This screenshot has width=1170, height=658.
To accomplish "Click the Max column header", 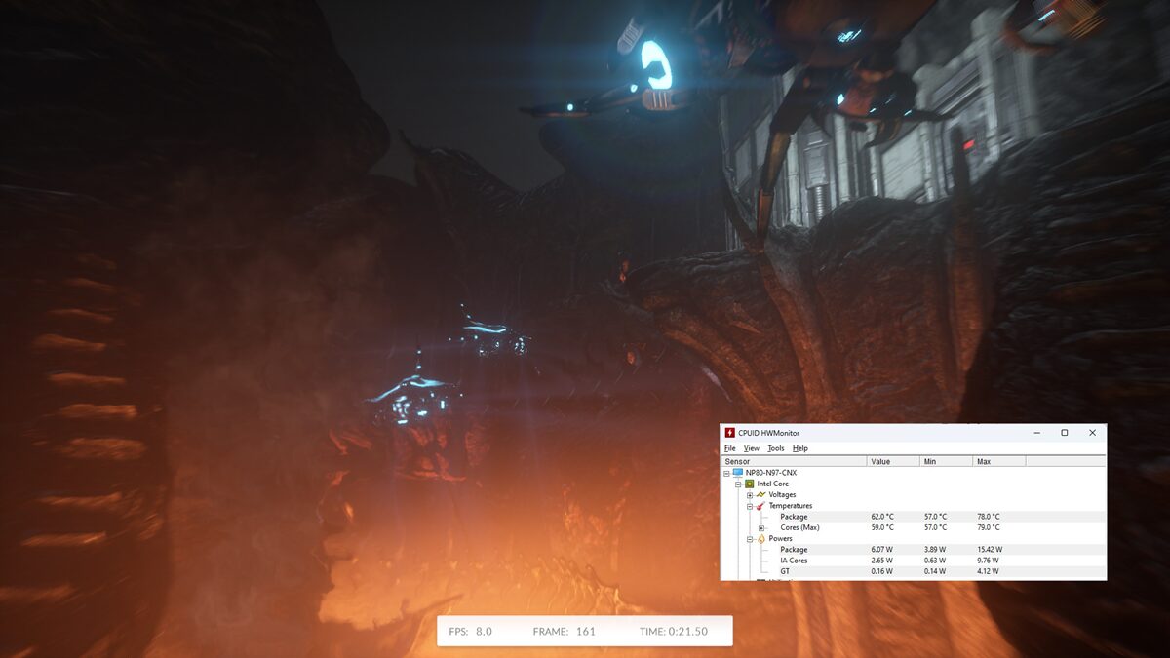I will (x=998, y=461).
